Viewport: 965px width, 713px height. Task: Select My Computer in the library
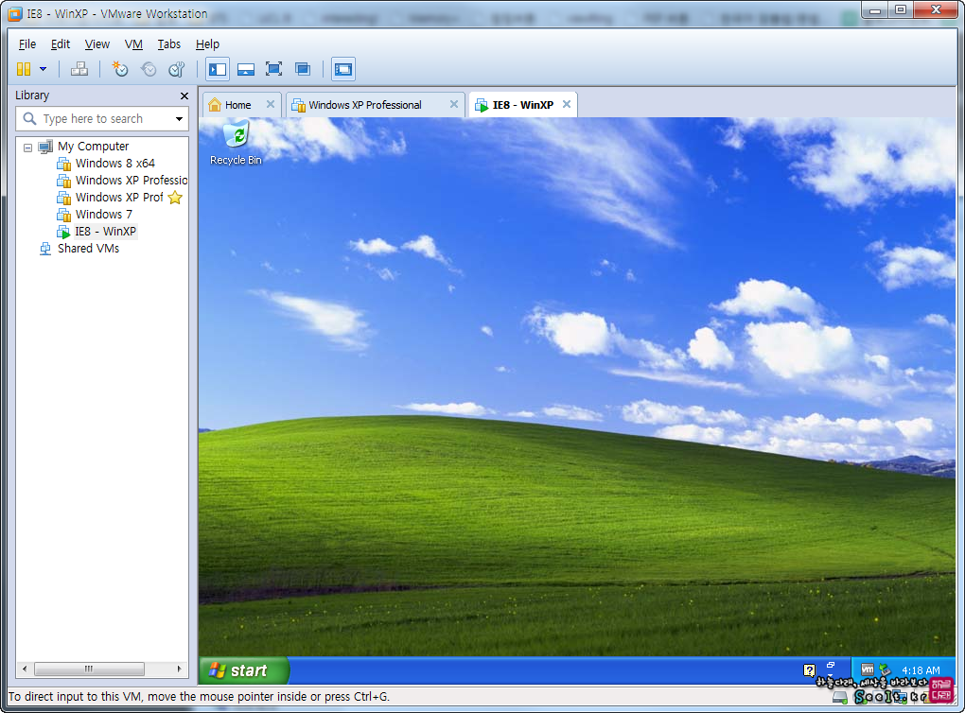pyautogui.click(x=93, y=147)
